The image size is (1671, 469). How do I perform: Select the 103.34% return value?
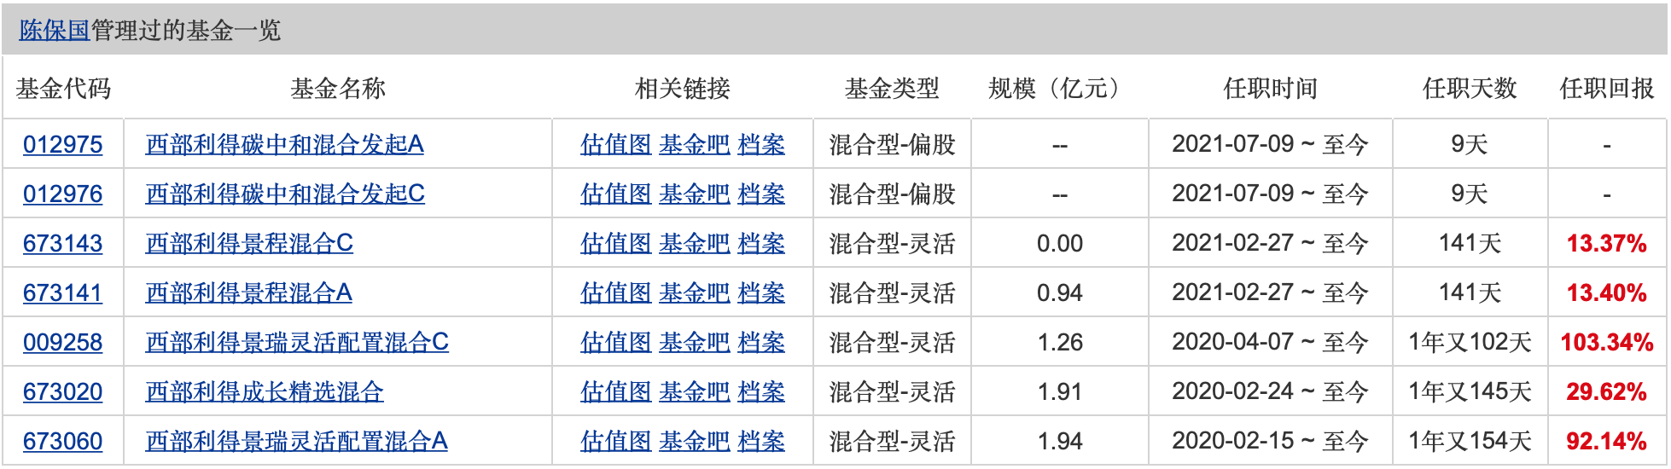[x=1607, y=342]
